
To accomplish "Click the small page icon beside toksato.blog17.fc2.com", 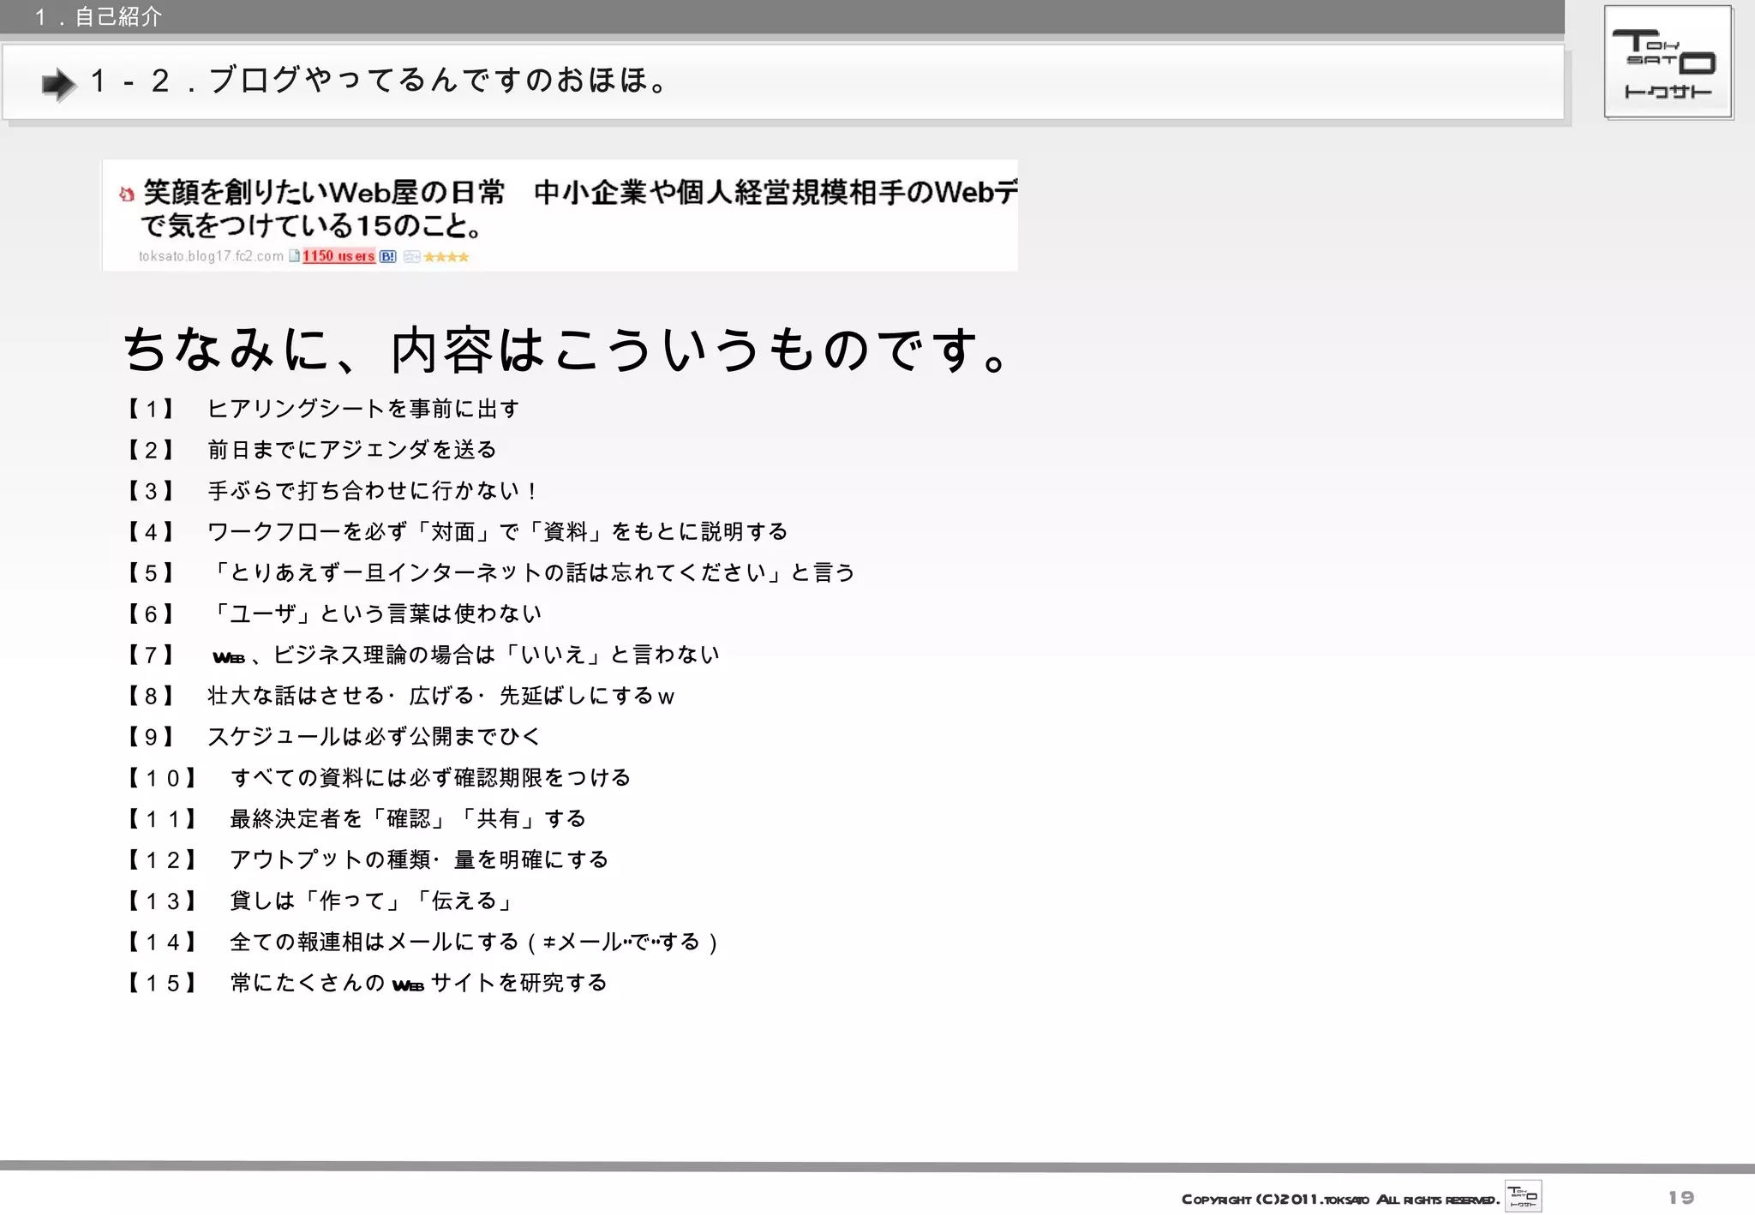I will 294,255.
